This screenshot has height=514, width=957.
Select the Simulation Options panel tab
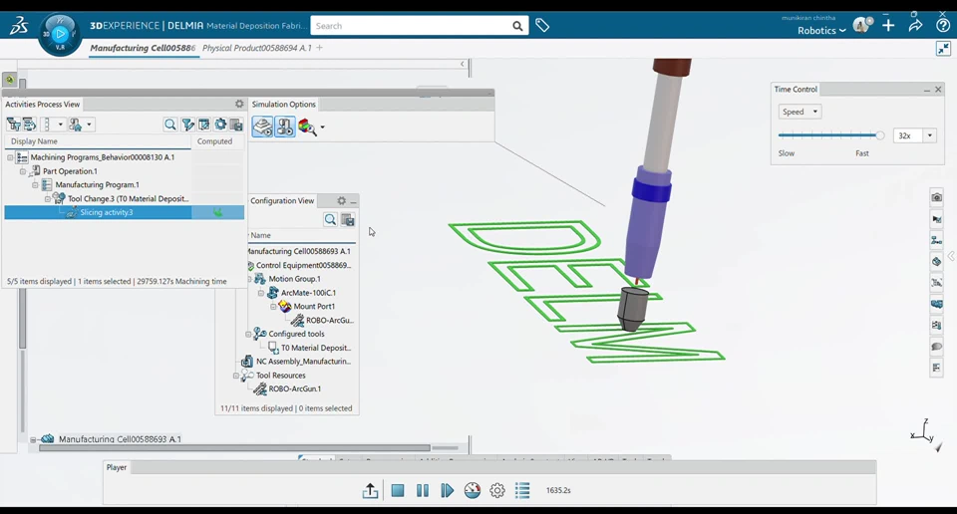click(284, 105)
